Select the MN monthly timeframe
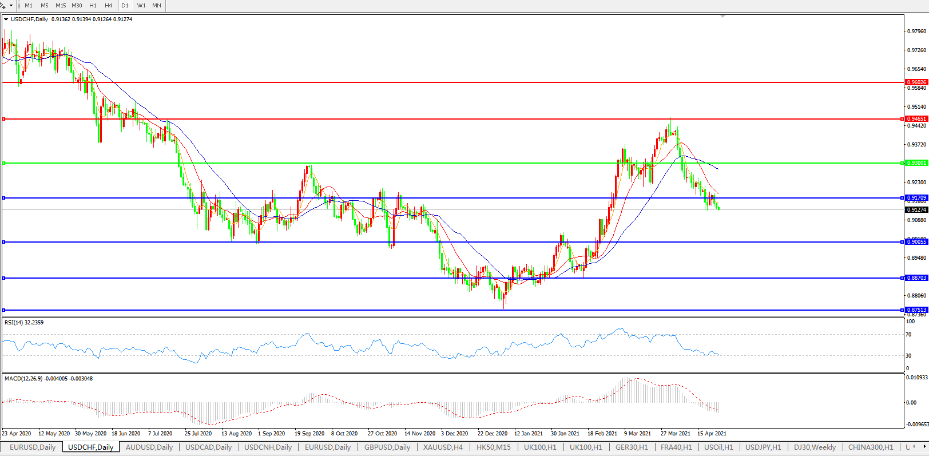 coord(156,6)
